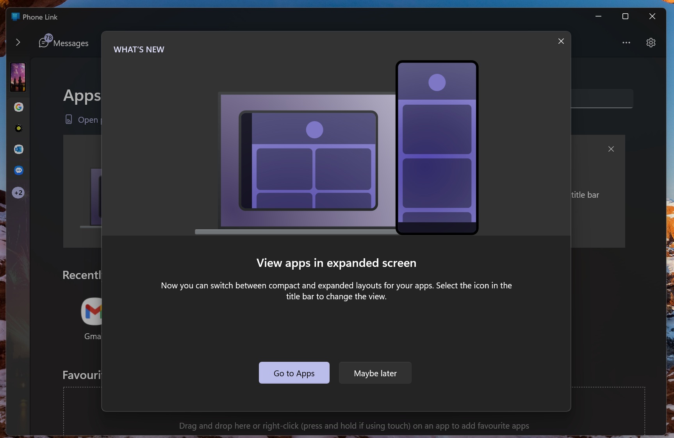Image resolution: width=674 pixels, height=438 pixels.
Task: Dismiss the What's New dialog
Action: (x=561, y=41)
